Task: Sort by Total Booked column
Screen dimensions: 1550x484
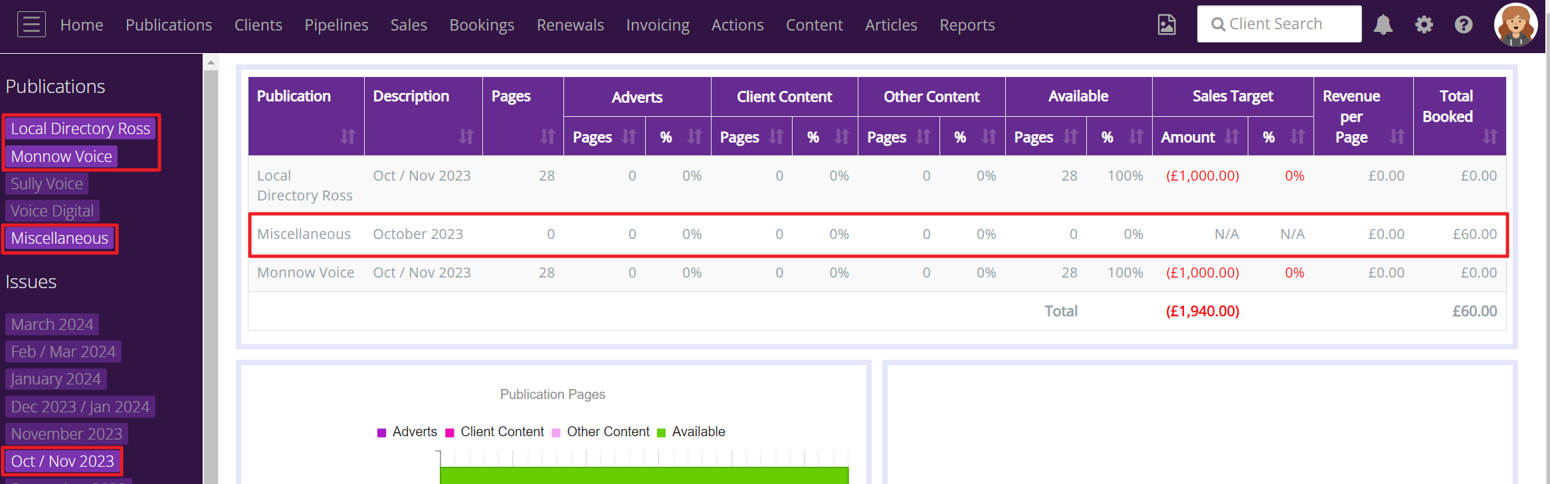Action: click(1490, 137)
